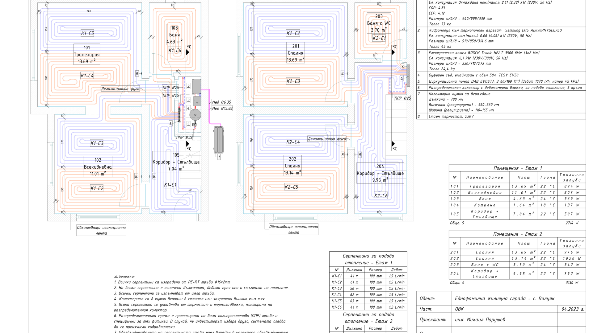Click the K1-C4 loop label in floor plan
593x333 pixels.
(x=87, y=76)
